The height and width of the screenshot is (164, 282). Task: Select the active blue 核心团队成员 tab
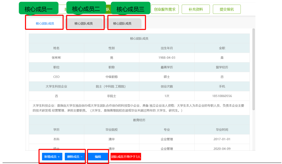point(45,24)
